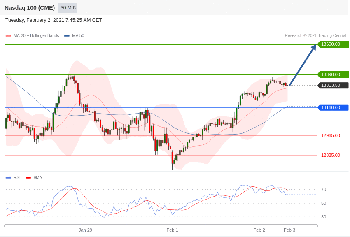Click the 'Research © 2021 Trading Central' credit
Screen dimensions: 350x237
315,35
